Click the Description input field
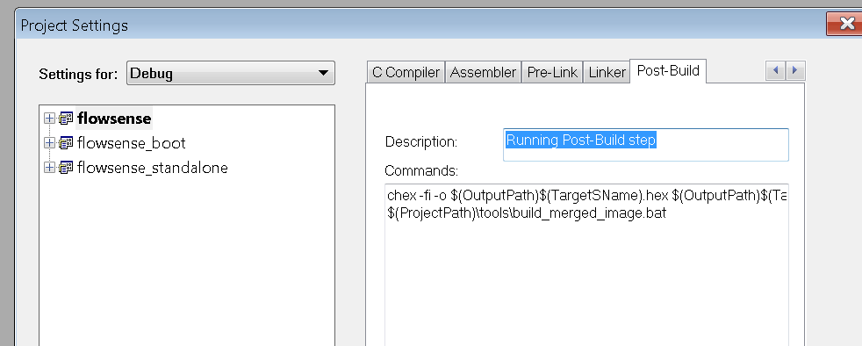This screenshot has height=346, width=862. pyautogui.click(x=645, y=145)
